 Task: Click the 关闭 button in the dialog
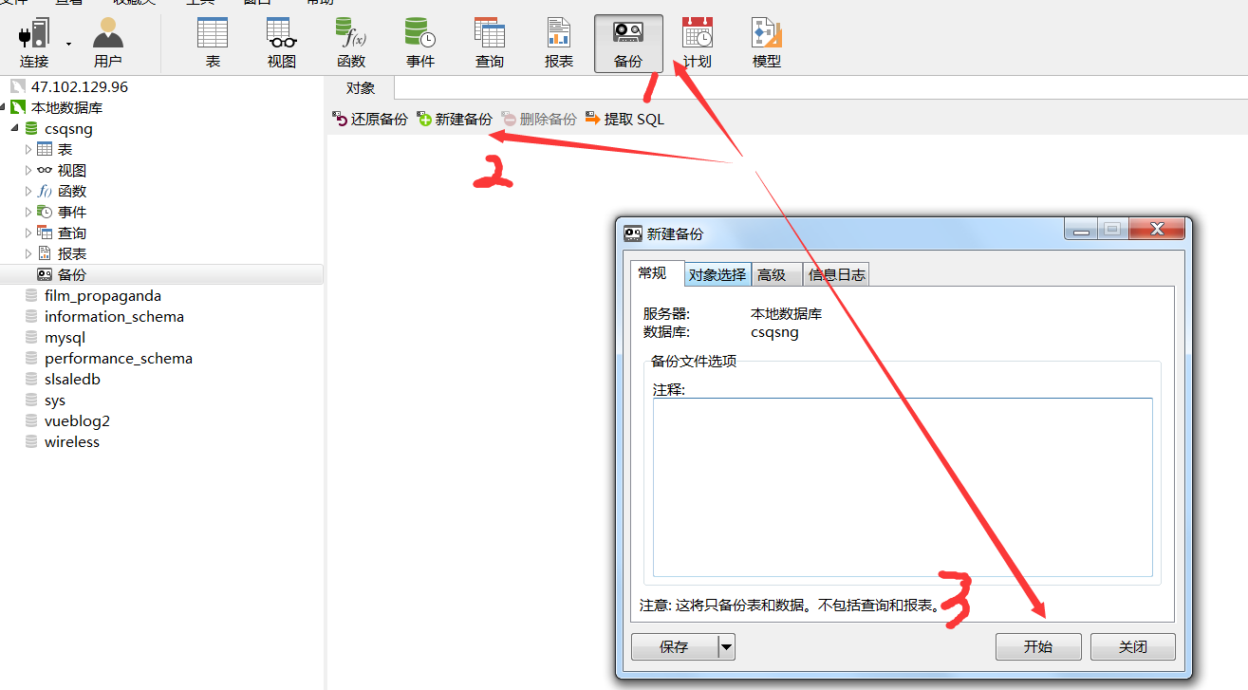(1133, 647)
